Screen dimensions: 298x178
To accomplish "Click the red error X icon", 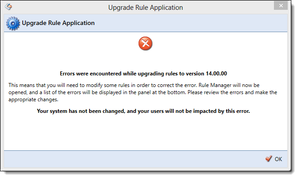I will click(145, 44).
